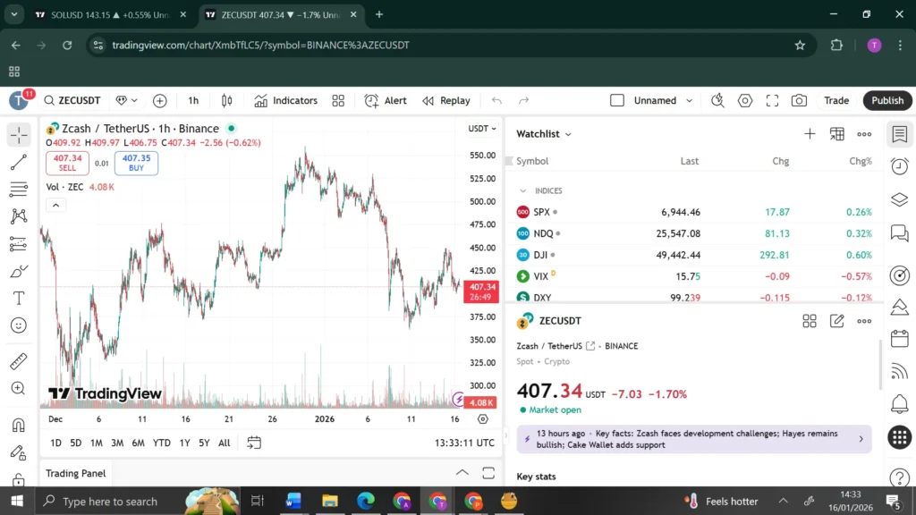The height and width of the screenshot is (515, 916).
Task: Open the emoji icons tool
Action: (x=19, y=325)
